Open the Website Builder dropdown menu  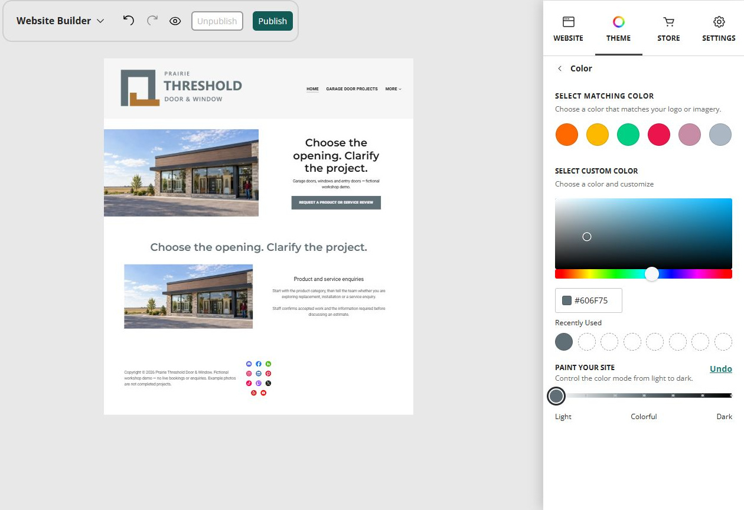[x=60, y=21]
